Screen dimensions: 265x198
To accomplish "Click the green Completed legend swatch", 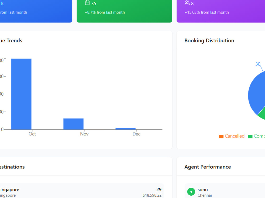I will click(250, 136).
